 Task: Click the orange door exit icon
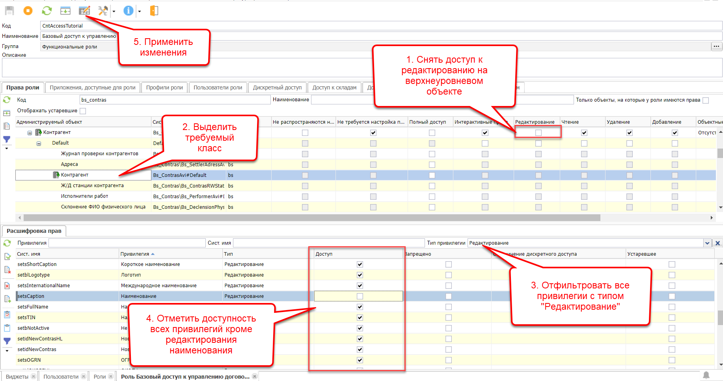pos(154,11)
